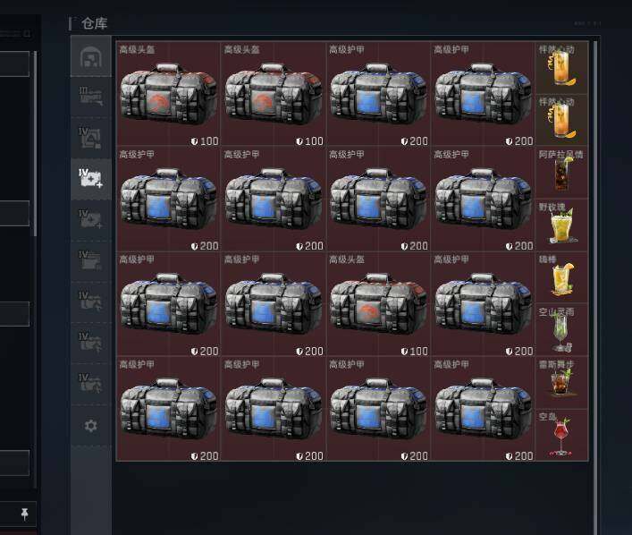Select the red cocktail glass drink
Screen dimensions: 632x535
[561, 435]
